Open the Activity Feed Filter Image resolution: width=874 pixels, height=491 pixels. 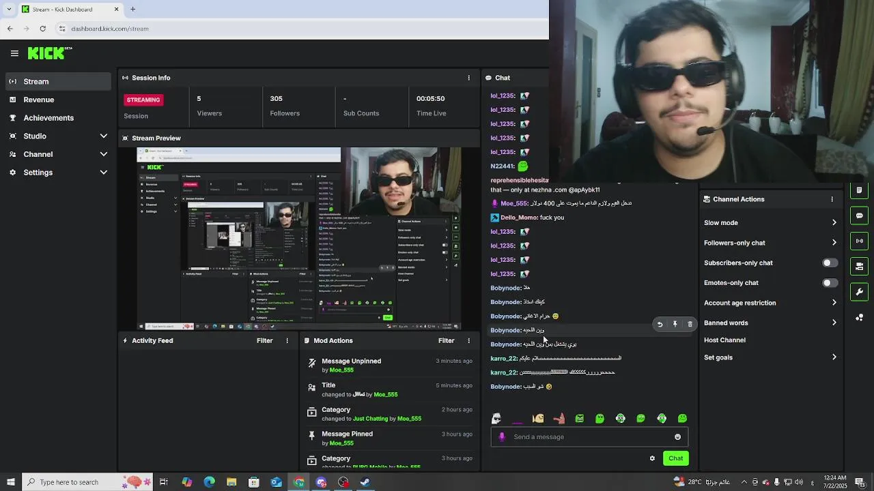tap(264, 340)
